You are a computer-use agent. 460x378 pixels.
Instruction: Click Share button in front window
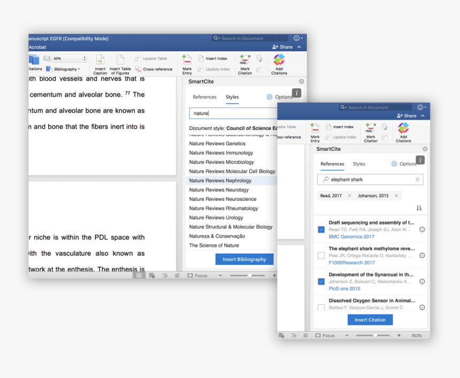[407, 116]
